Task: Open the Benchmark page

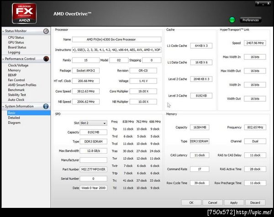Action: click(x=16, y=90)
